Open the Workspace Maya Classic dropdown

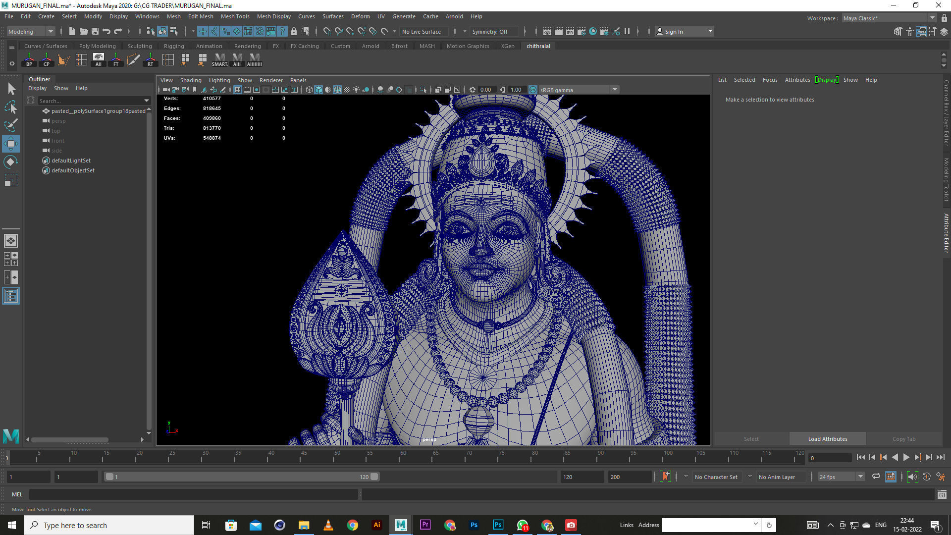coord(889,18)
